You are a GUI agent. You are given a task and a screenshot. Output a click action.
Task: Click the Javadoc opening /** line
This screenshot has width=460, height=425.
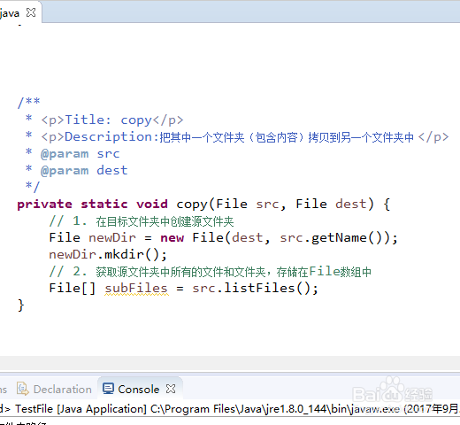(x=28, y=102)
